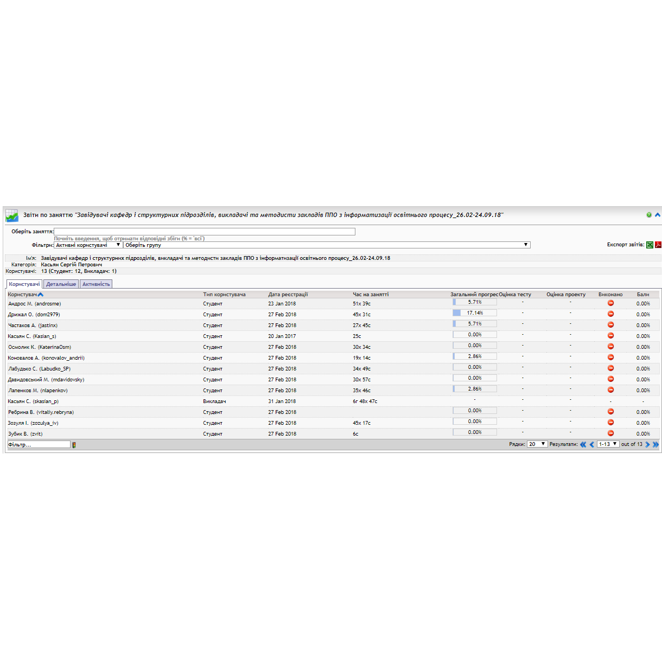Go to the previous results page
This screenshot has height=664, width=662.
591,444
